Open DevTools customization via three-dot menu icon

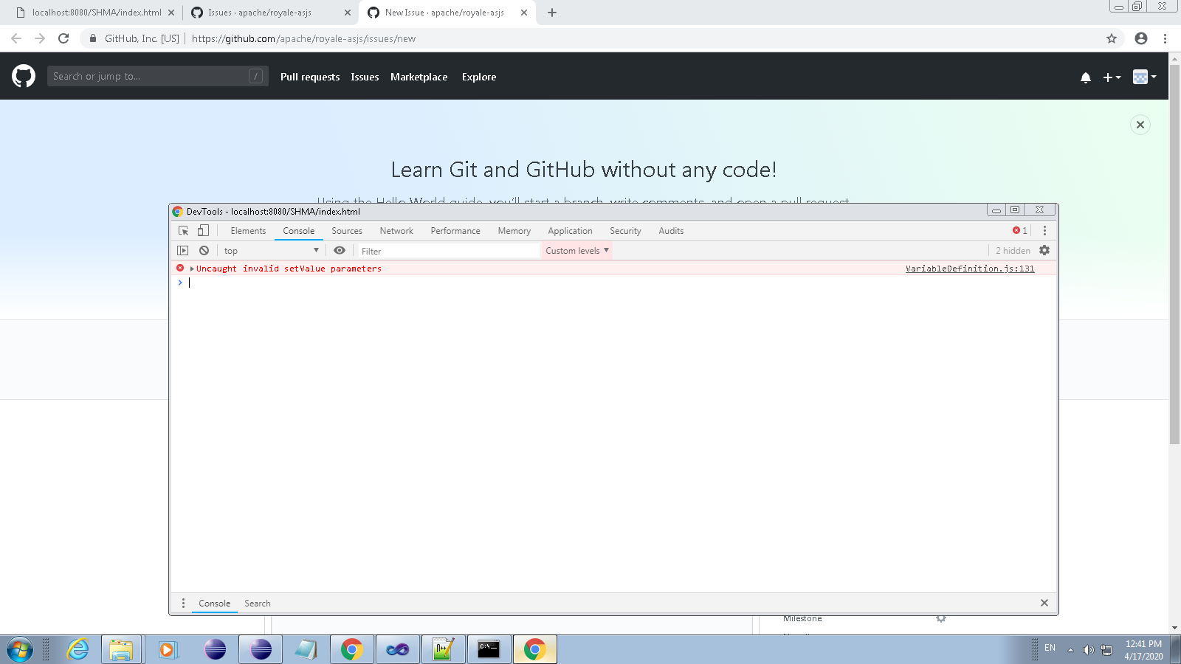click(x=1044, y=230)
